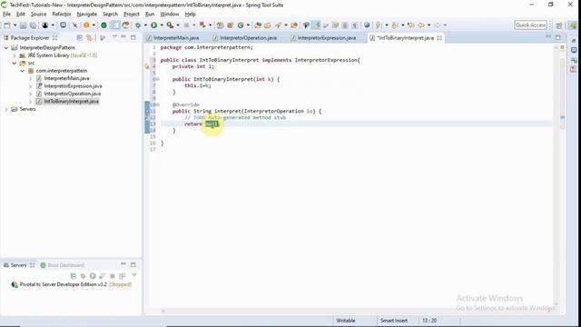Switch to InterpreterMain.java editor tab
The width and height of the screenshot is (581, 327).
[172, 38]
